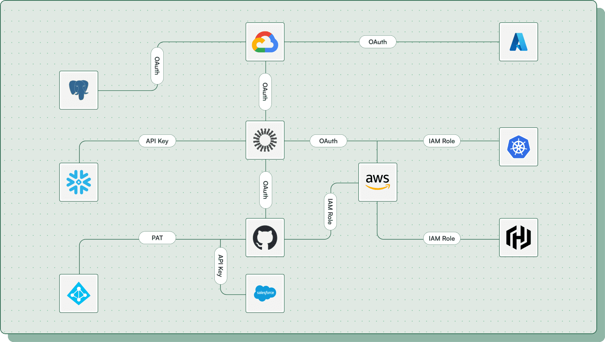Select the Snowflake node icon
The height and width of the screenshot is (342, 605).
(79, 182)
